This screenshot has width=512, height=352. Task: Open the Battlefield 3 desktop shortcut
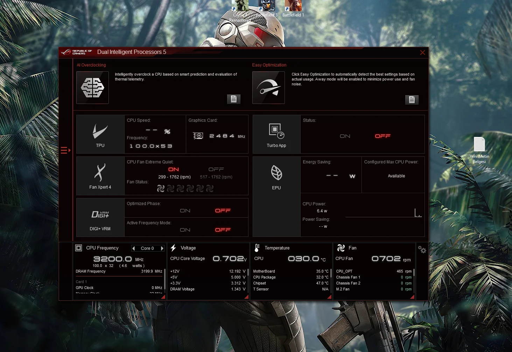click(x=267, y=9)
